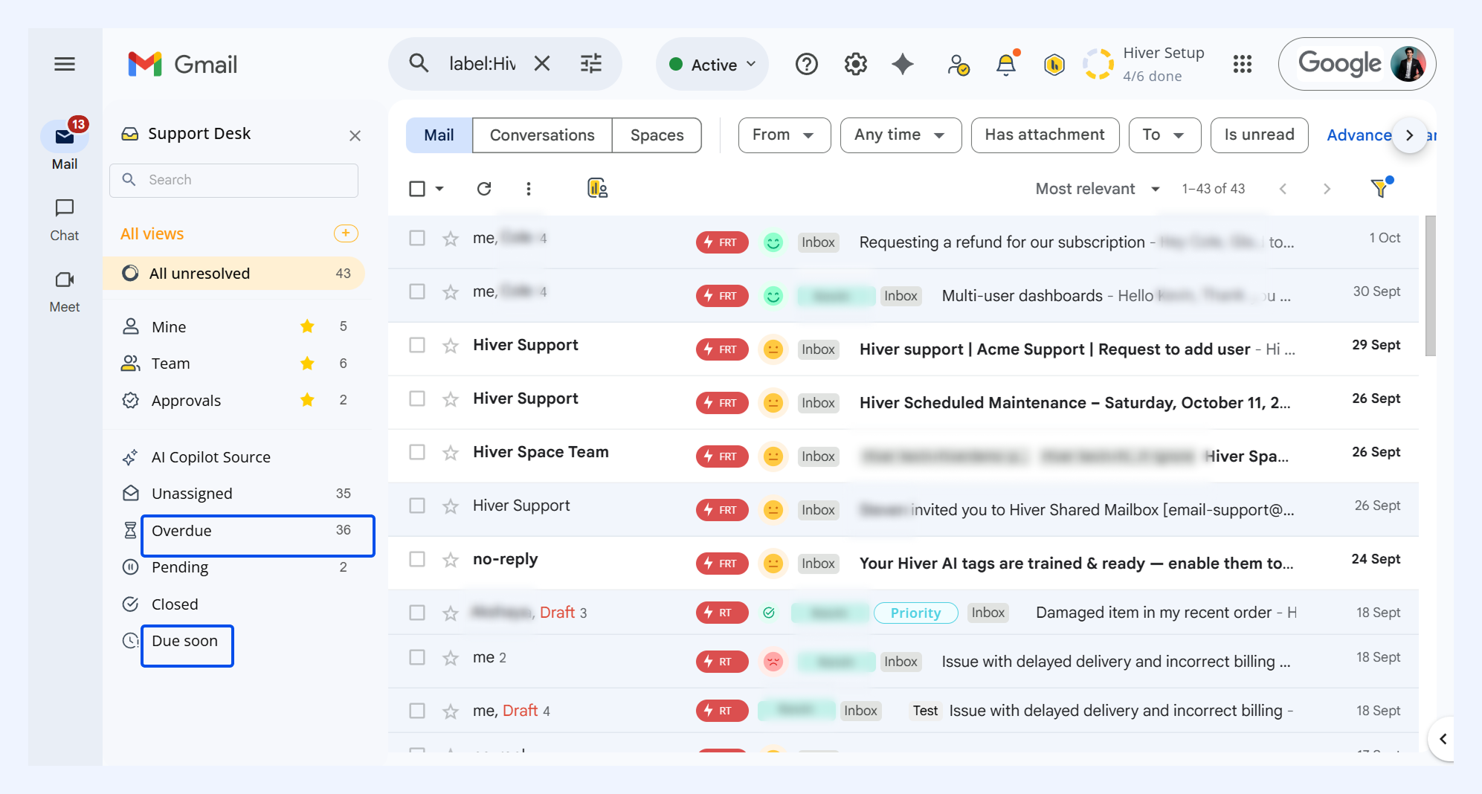The width and height of the screenshot is (1482, 794).
Task: Open Hiver notifications bell
Action: click(1006, 65)
